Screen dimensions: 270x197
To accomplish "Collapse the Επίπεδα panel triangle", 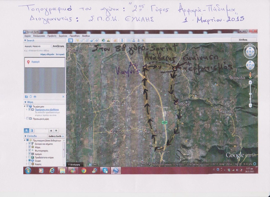I will tap(25, 136).
